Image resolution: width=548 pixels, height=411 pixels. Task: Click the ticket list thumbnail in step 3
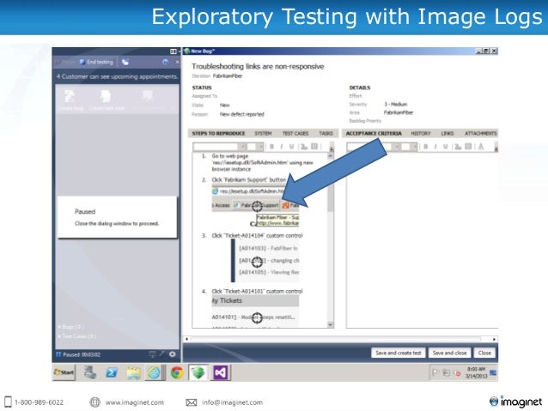(x=265, y=261)
